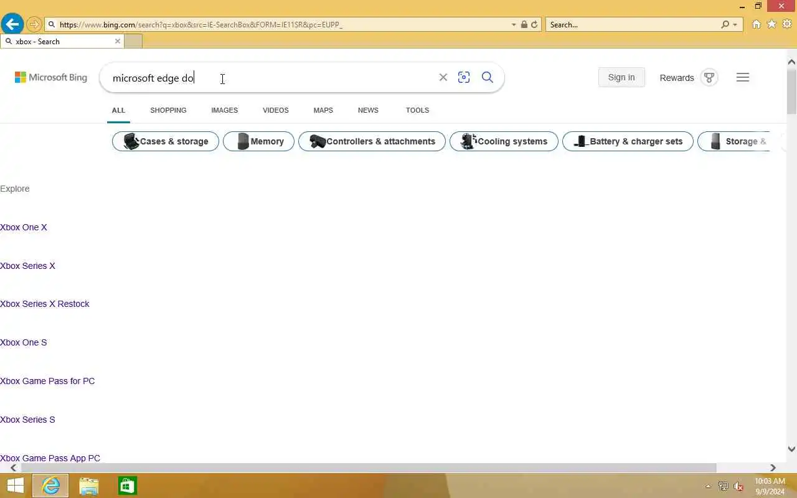Switch to IMAGES results tab
Screen dimensions: 797x498
click(x=224, y=110)
